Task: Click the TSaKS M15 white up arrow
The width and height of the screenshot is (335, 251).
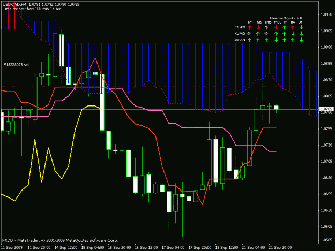Action: 266,27
